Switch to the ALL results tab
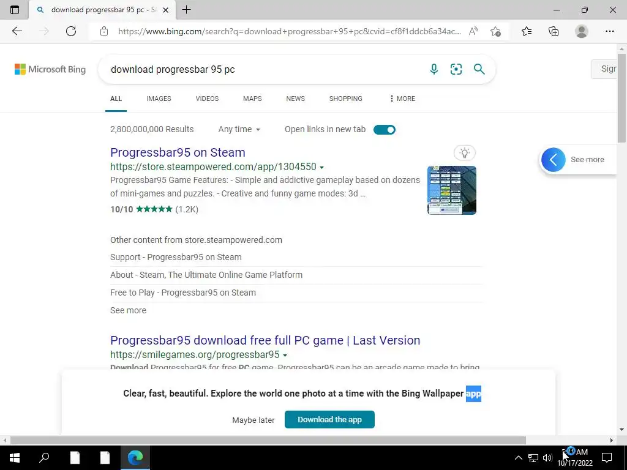The height and width of the screenshot is (470, 627). tap(116, 99)
